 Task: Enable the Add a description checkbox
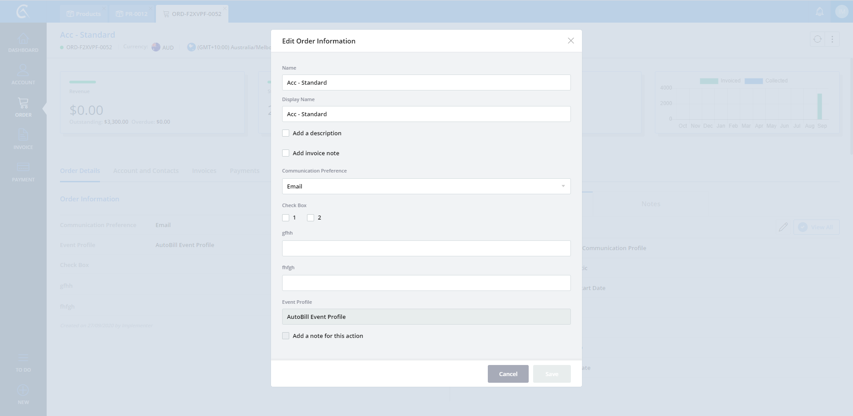(286, 133)
